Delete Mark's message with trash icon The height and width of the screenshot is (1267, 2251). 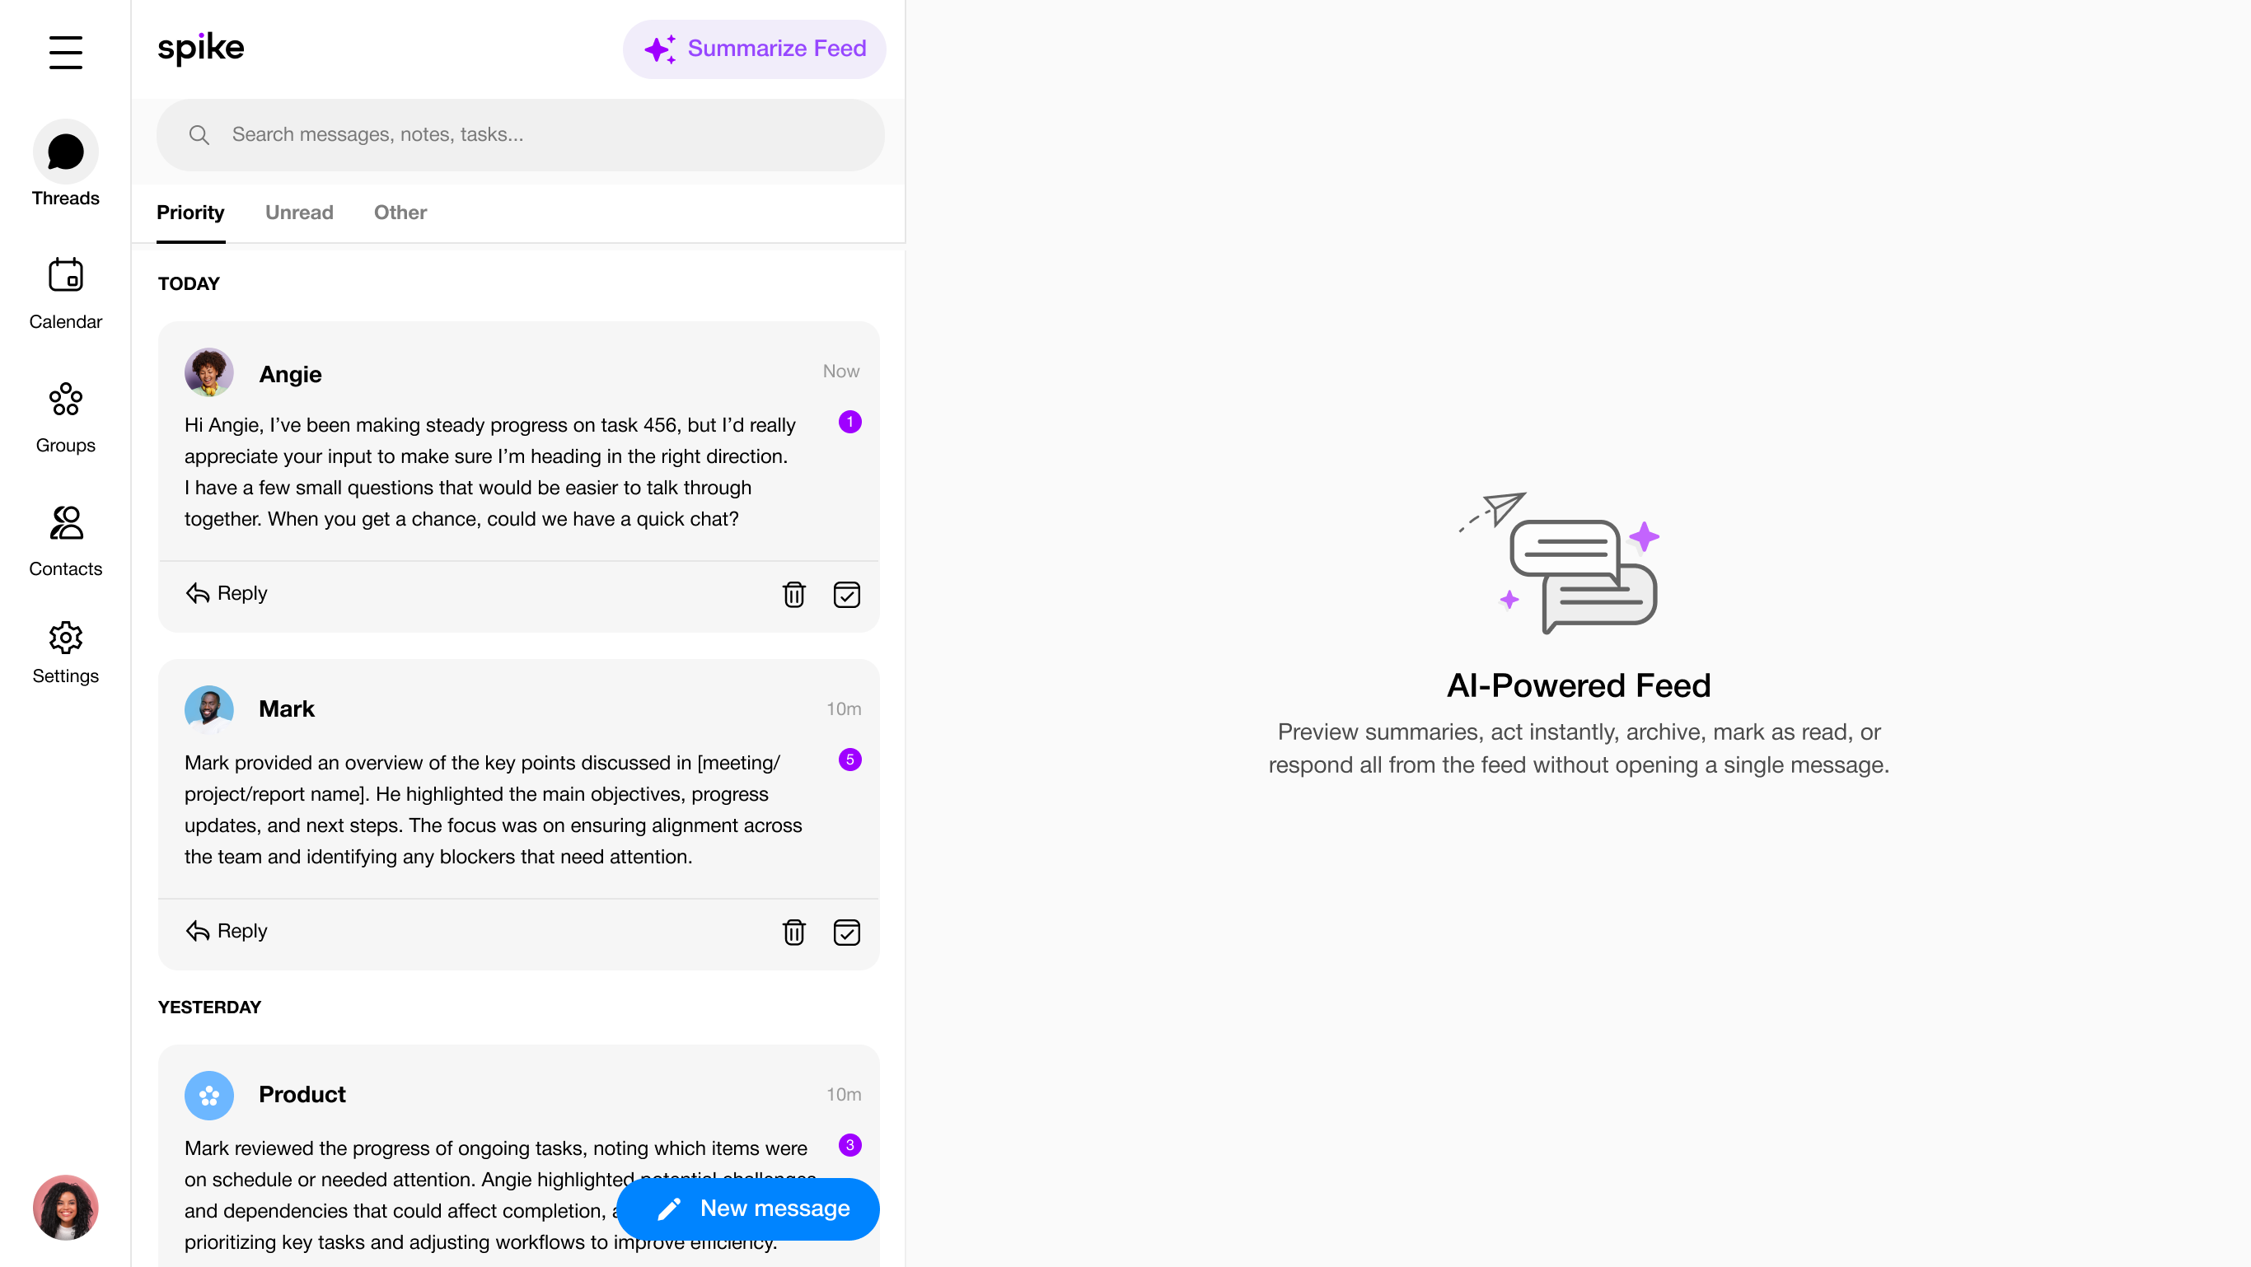pyautogui.click(x=793, y=932)
